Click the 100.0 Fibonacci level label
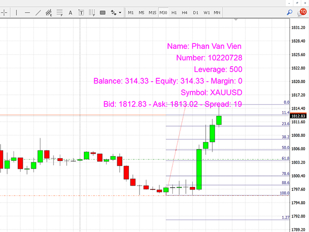 pyautogui.click(x=284, y=193)
